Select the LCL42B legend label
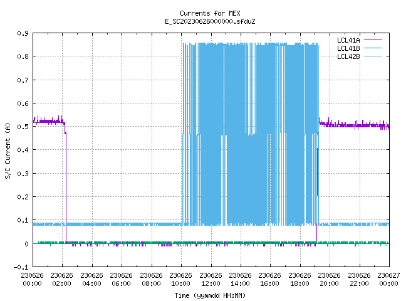The width and height of the screenshot is (401, 301). point(348,56)
